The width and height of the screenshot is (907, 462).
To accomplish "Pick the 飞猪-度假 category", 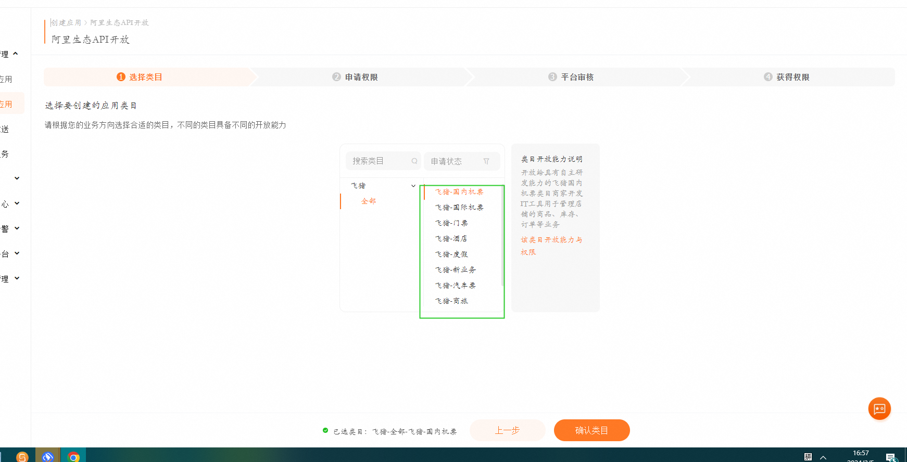I will [451, 254].
